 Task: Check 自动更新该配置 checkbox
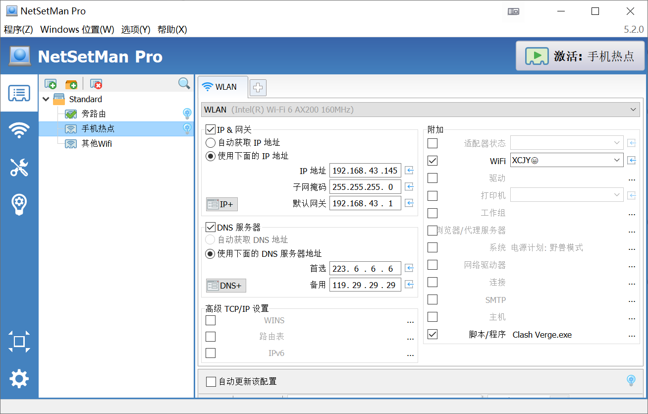pos(211,381)
